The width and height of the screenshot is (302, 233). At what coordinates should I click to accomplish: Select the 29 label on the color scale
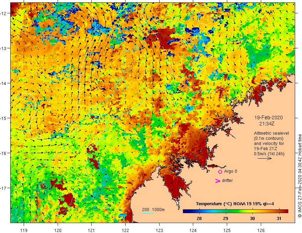click(x=225, y=218)
